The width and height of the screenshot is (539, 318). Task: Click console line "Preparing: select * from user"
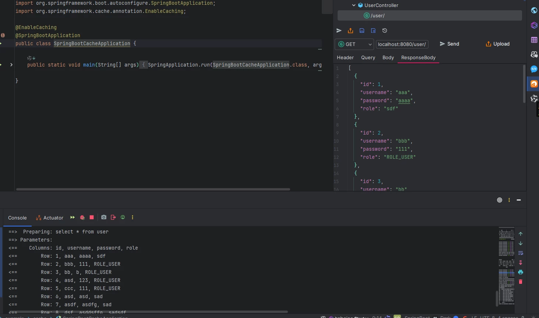(66, 232)
